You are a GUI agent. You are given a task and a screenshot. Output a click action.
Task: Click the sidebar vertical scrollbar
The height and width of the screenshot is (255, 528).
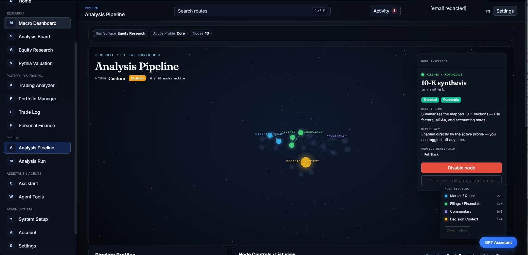[75, 138]
